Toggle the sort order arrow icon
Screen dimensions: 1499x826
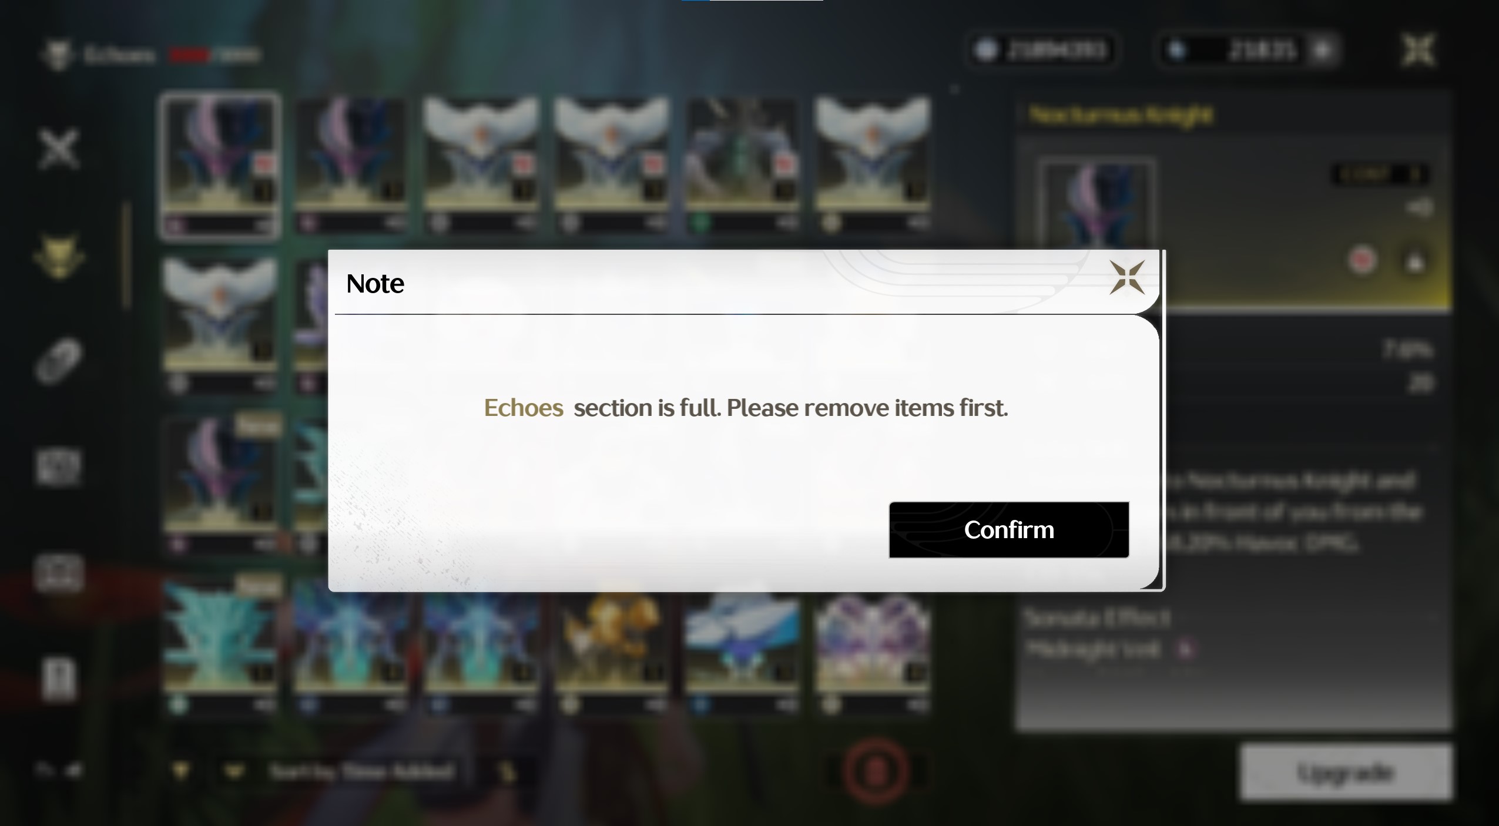[507, 772]
